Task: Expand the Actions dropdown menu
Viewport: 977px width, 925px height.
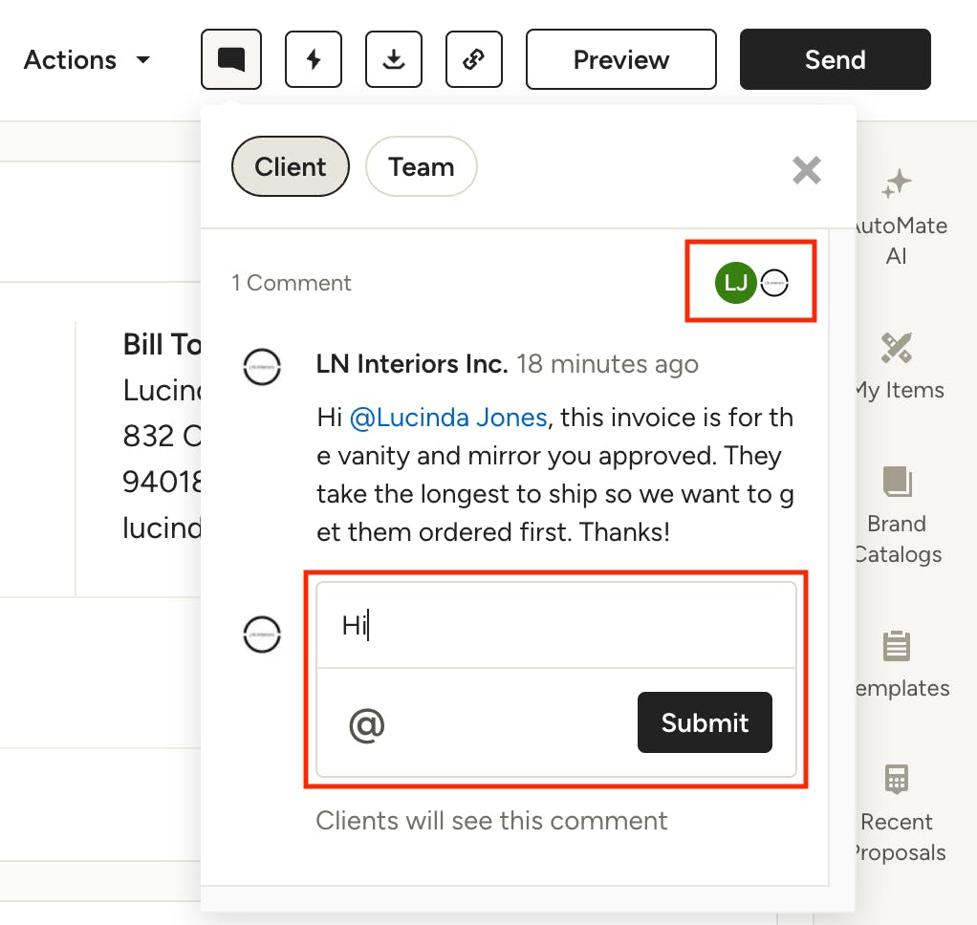Action: [x=87, y=60]
